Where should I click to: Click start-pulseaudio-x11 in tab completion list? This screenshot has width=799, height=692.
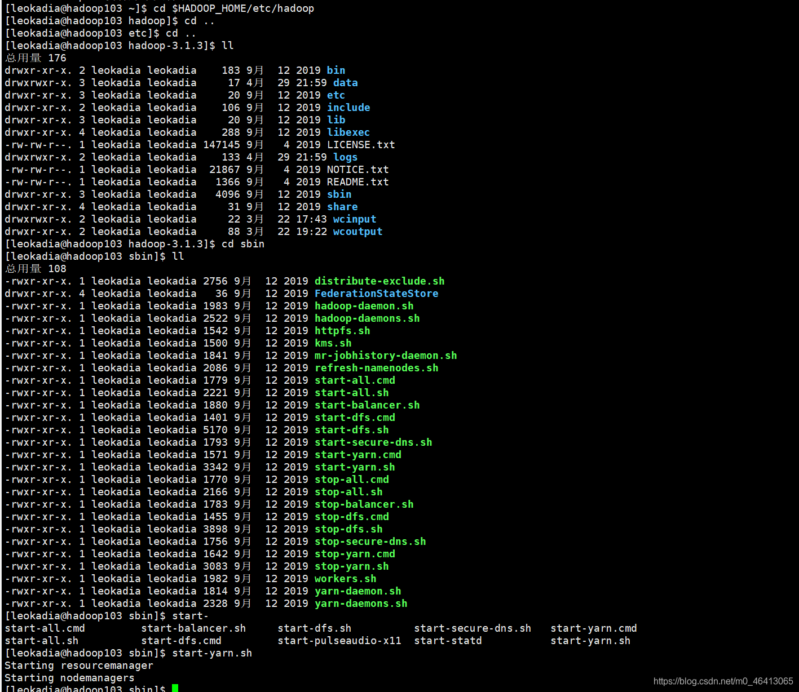(339, 641)
